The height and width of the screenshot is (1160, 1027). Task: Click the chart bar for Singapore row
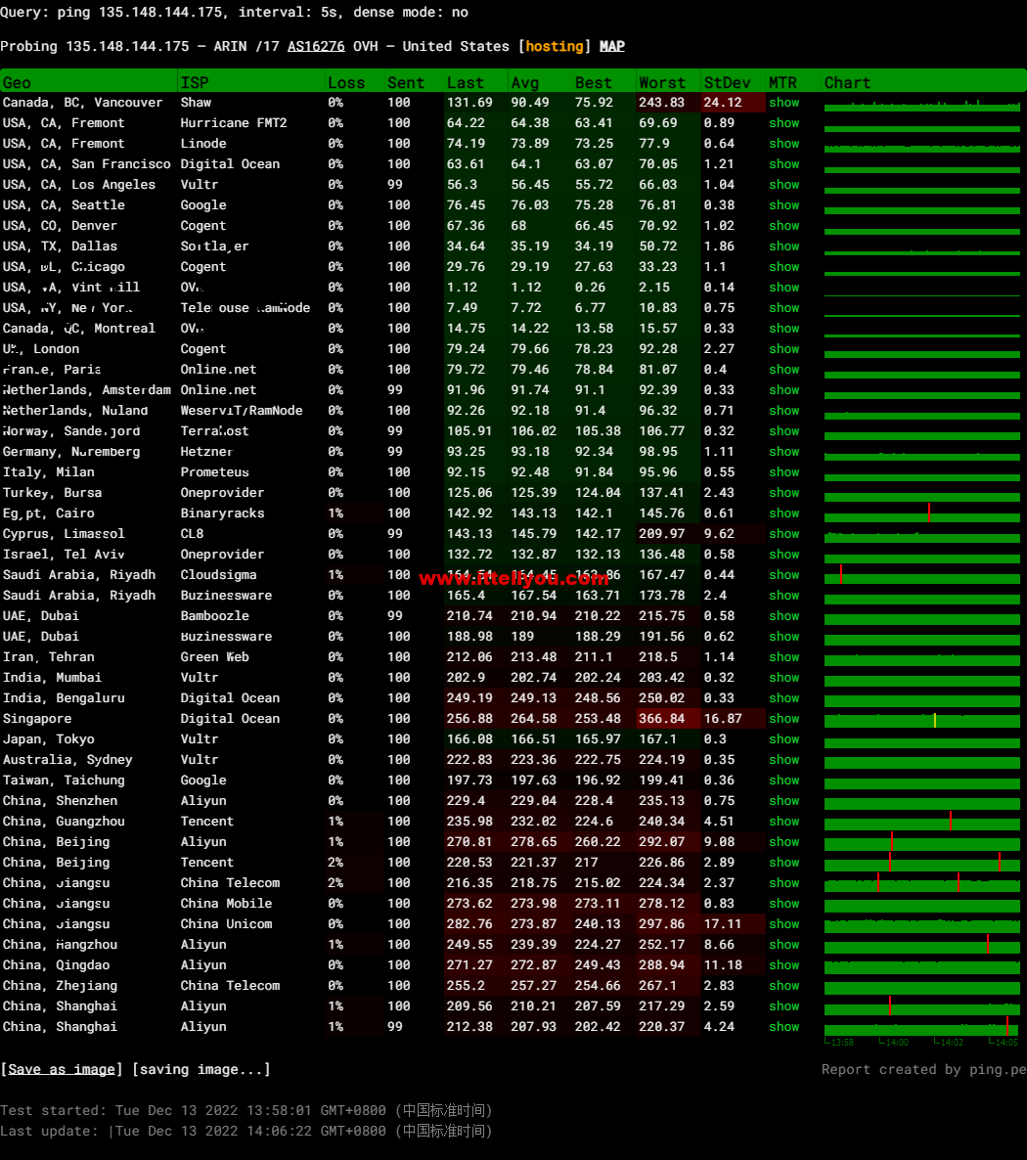[921, 720]
